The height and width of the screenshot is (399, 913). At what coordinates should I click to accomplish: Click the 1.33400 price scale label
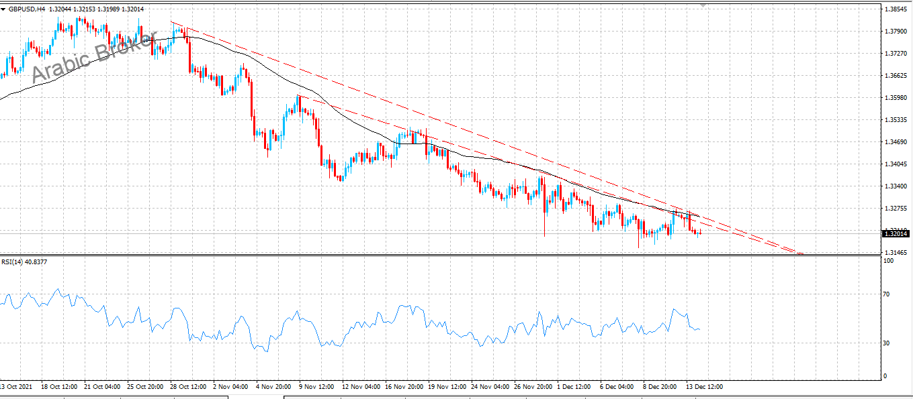pos(897,186)
